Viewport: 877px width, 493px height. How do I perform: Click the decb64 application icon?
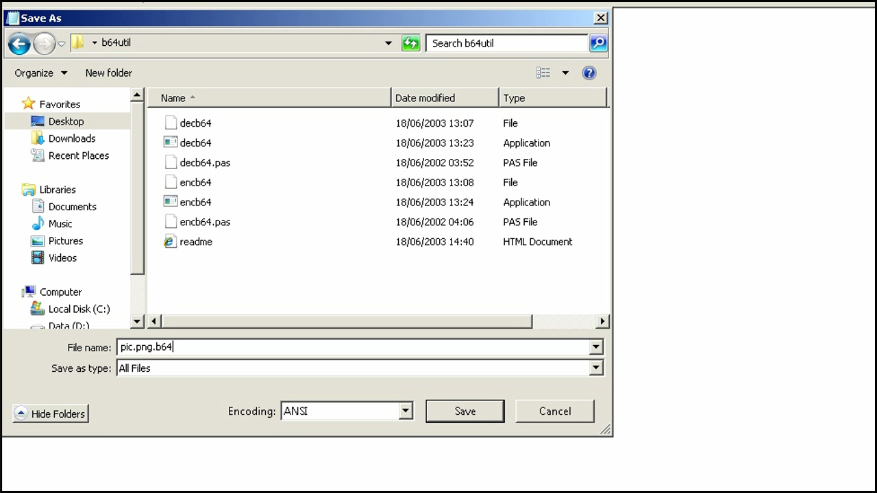tap(170, 142)
